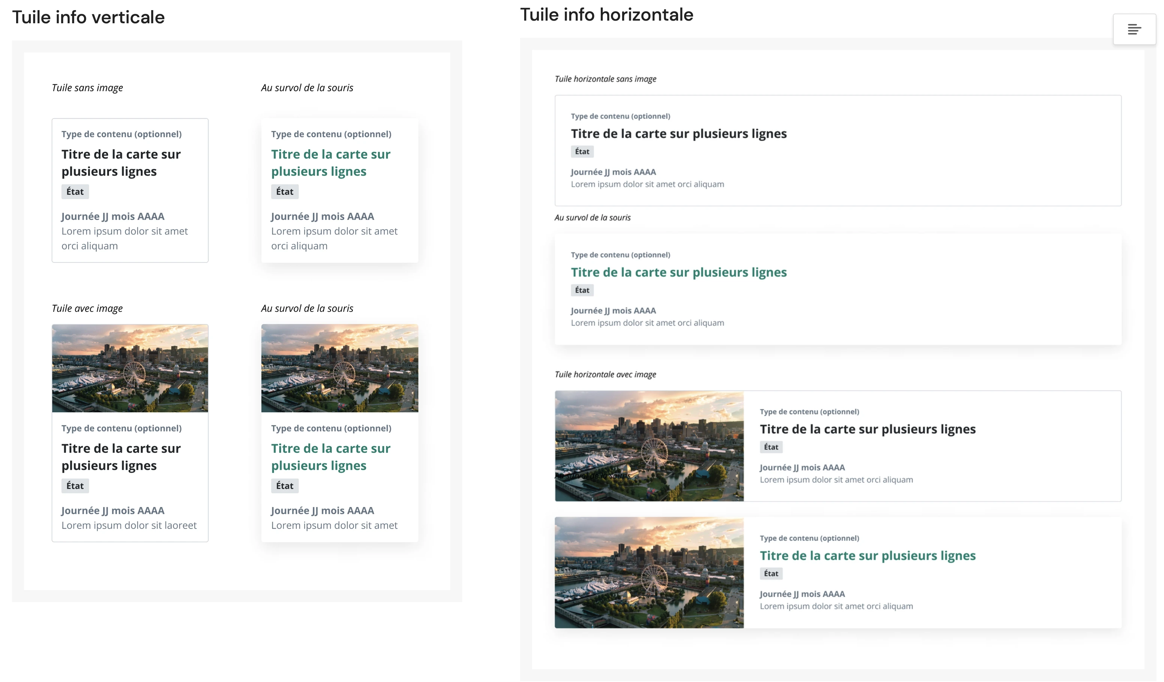Click 'Journée JJ mois AAAA' in bottom horizontal tile
The width and height of the screenshot is (1164, 682).
[802, 594]
